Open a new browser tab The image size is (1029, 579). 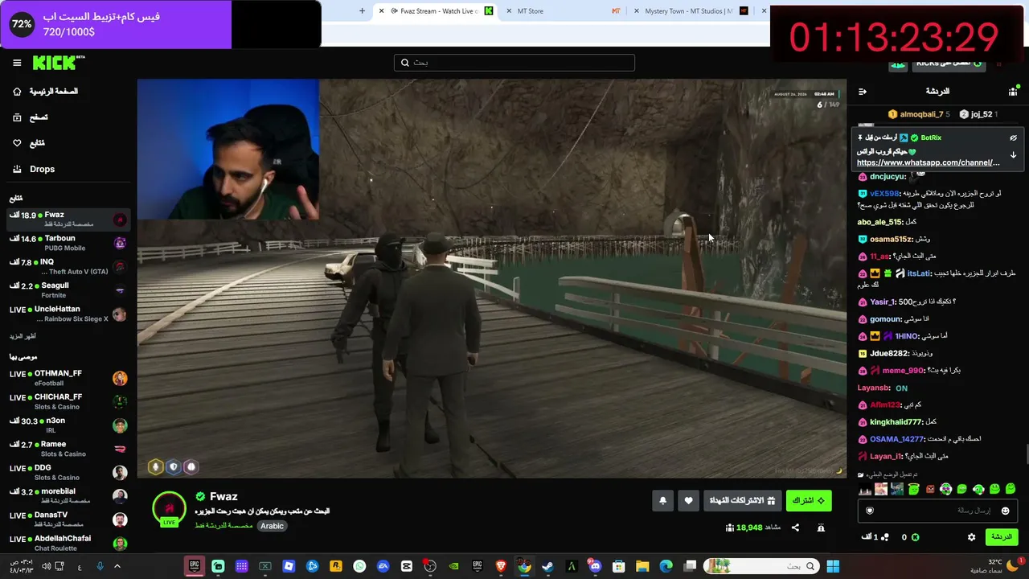tap(362, 11)
